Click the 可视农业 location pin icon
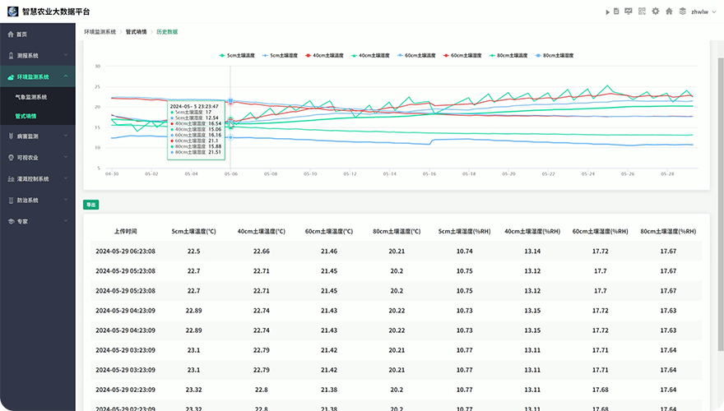The image size is (724, 411). (11, 157)
